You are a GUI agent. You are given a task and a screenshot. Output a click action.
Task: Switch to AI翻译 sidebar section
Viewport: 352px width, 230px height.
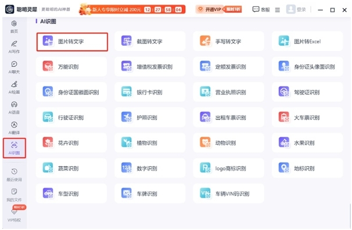coord(14,128)
